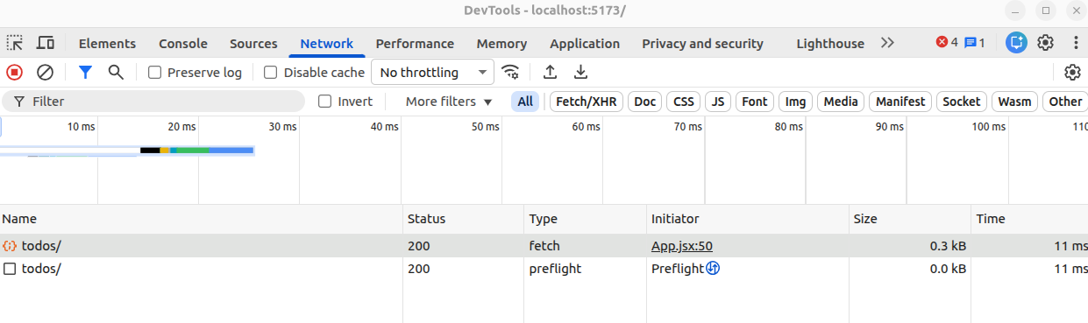The width and height of the screenshot is (1088, 323).
Task: Filter requests by Font
Action: point(755,102)
